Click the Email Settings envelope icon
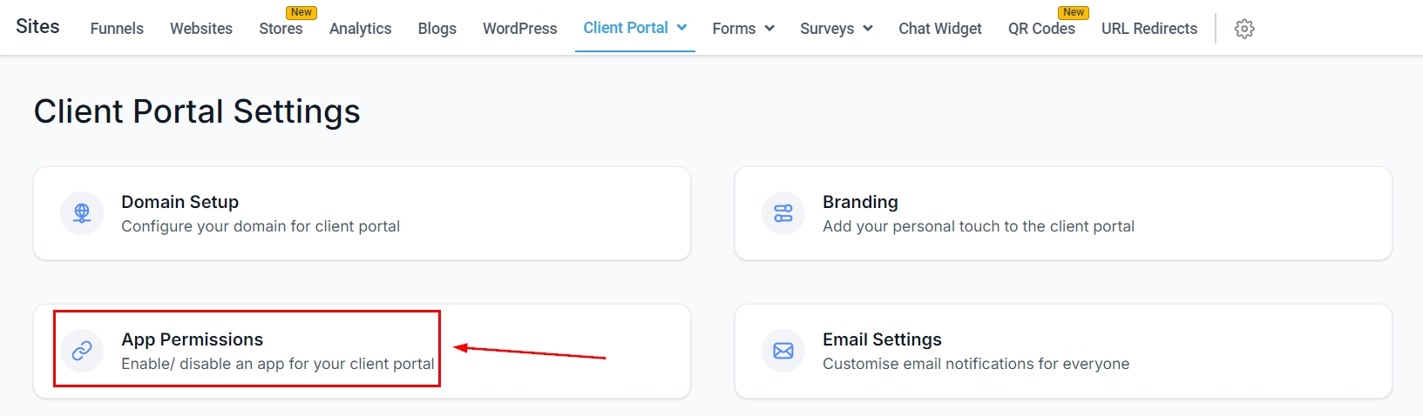 click(783, 350)
